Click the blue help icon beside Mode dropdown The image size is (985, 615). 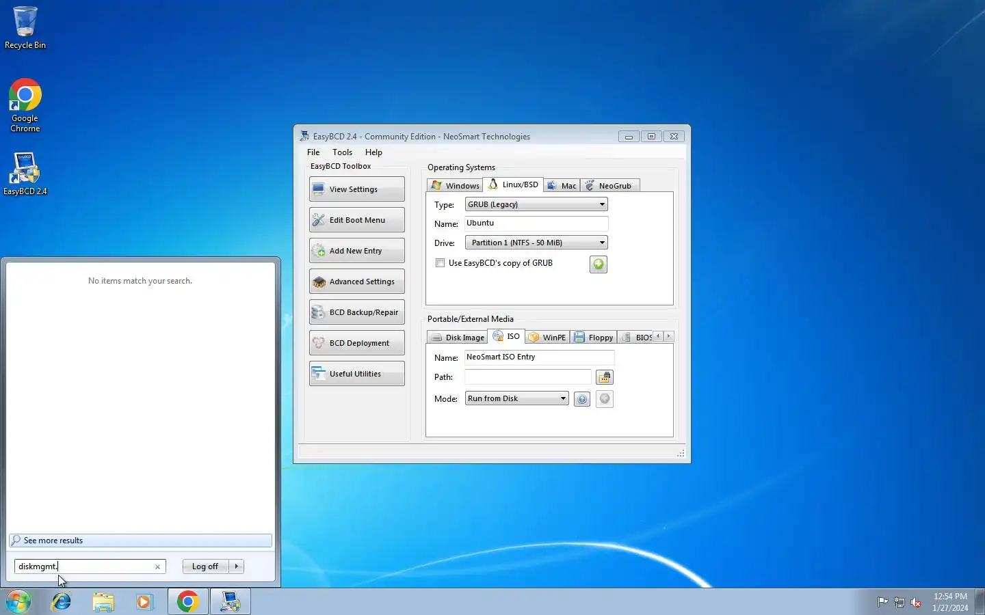(x=582, y=399)
